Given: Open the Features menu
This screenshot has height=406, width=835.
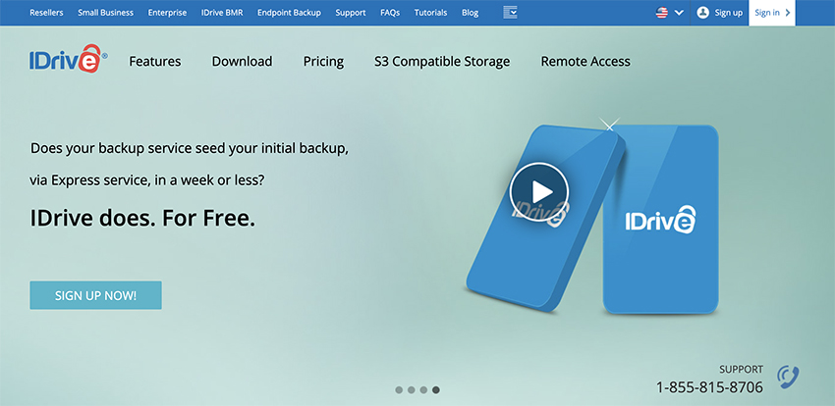Looking at the screenshot, I should pos(155,62).
